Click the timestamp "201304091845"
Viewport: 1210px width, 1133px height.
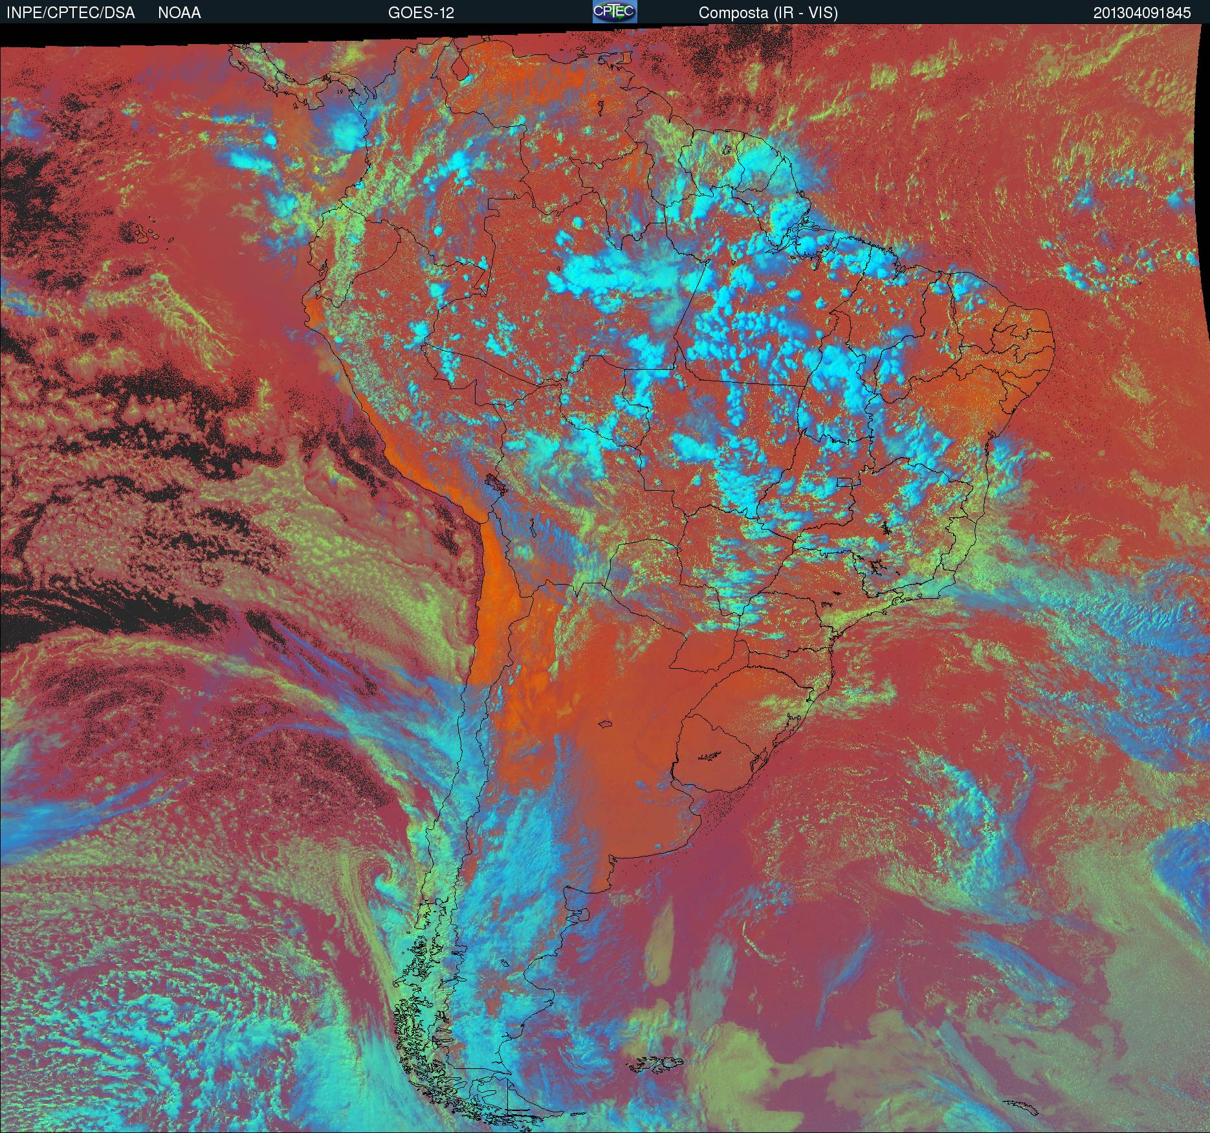click(1142, 13)
